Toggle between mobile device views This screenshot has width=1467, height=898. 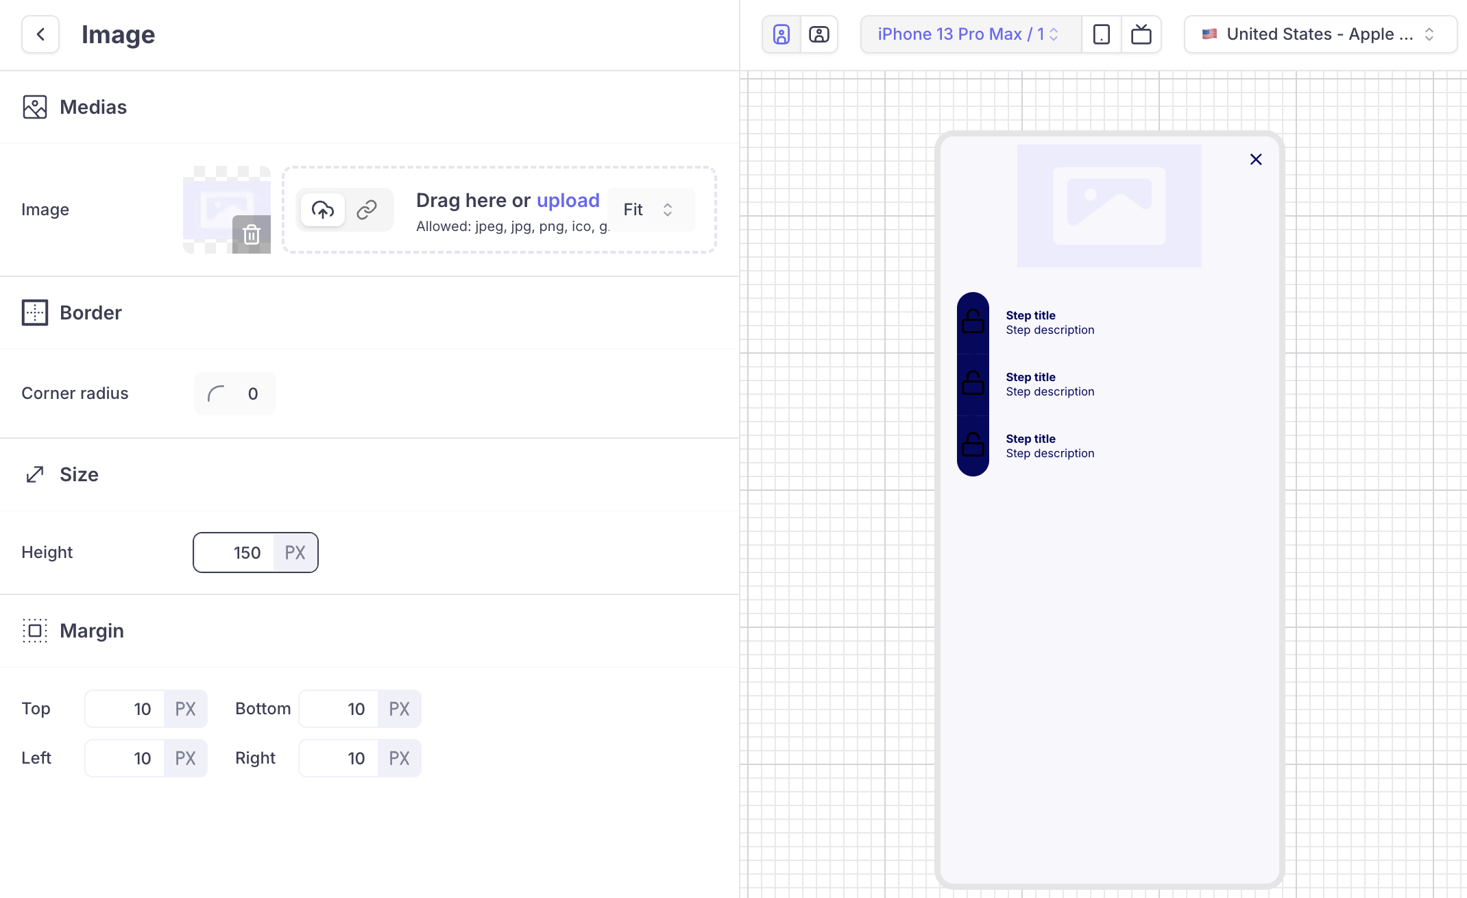pos(1102,34)
